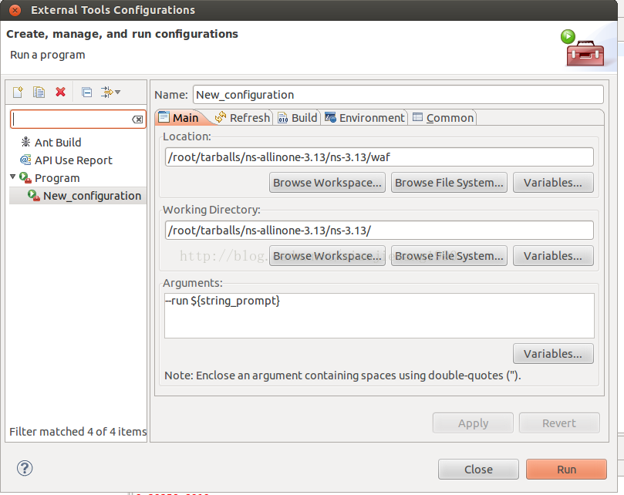624x495 pixels.
Task: Click the Ant Build ant icon
Action: point(26,142)
